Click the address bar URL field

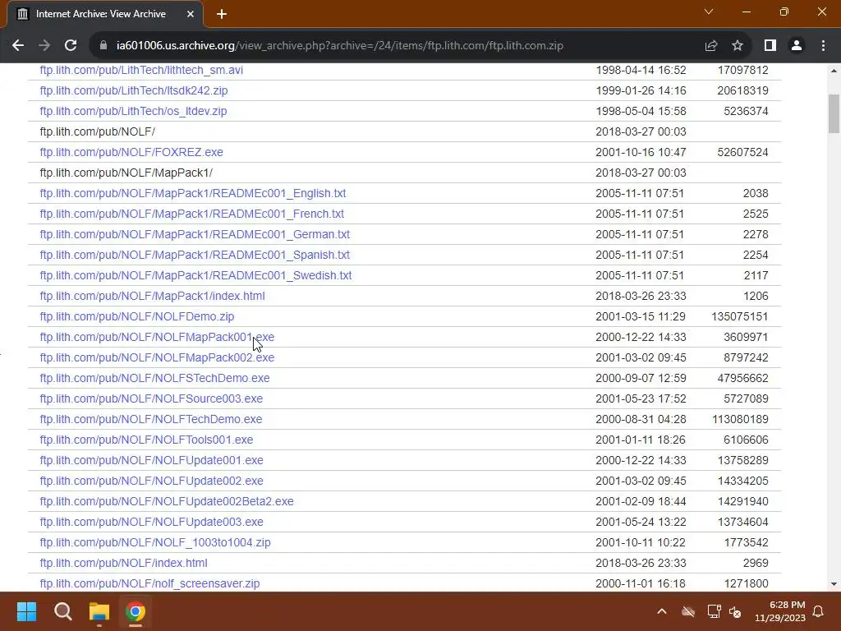(x=340, y=46)
